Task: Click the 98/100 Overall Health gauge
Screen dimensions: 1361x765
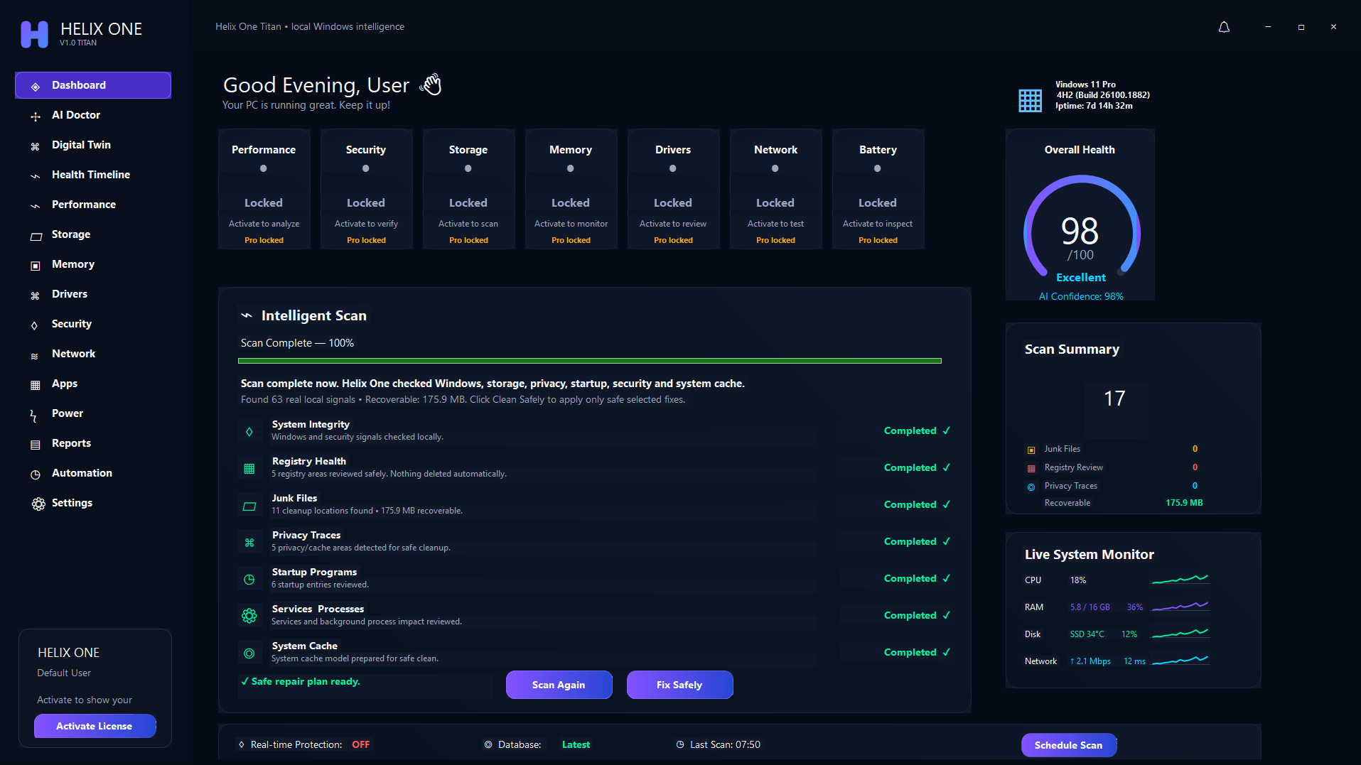Action: [1082, 227]
